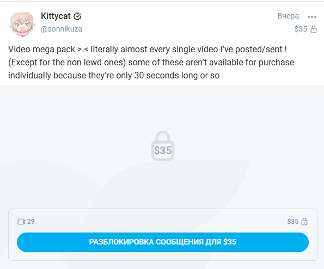This screenshot has height=269, width=324.
Task: Click the 29 videos count label
Action: (x=31, y=222)
